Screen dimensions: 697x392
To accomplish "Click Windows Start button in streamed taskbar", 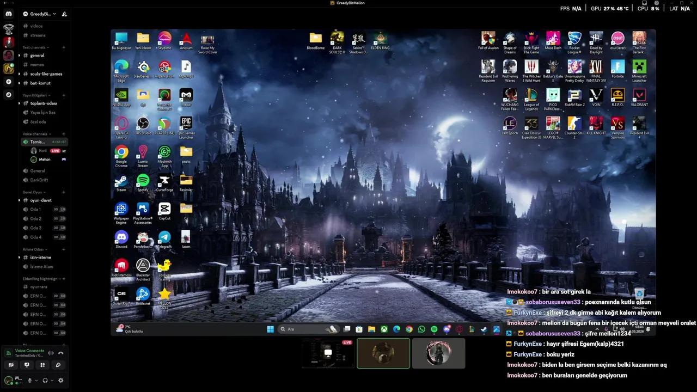I will [x=270, y=329].
